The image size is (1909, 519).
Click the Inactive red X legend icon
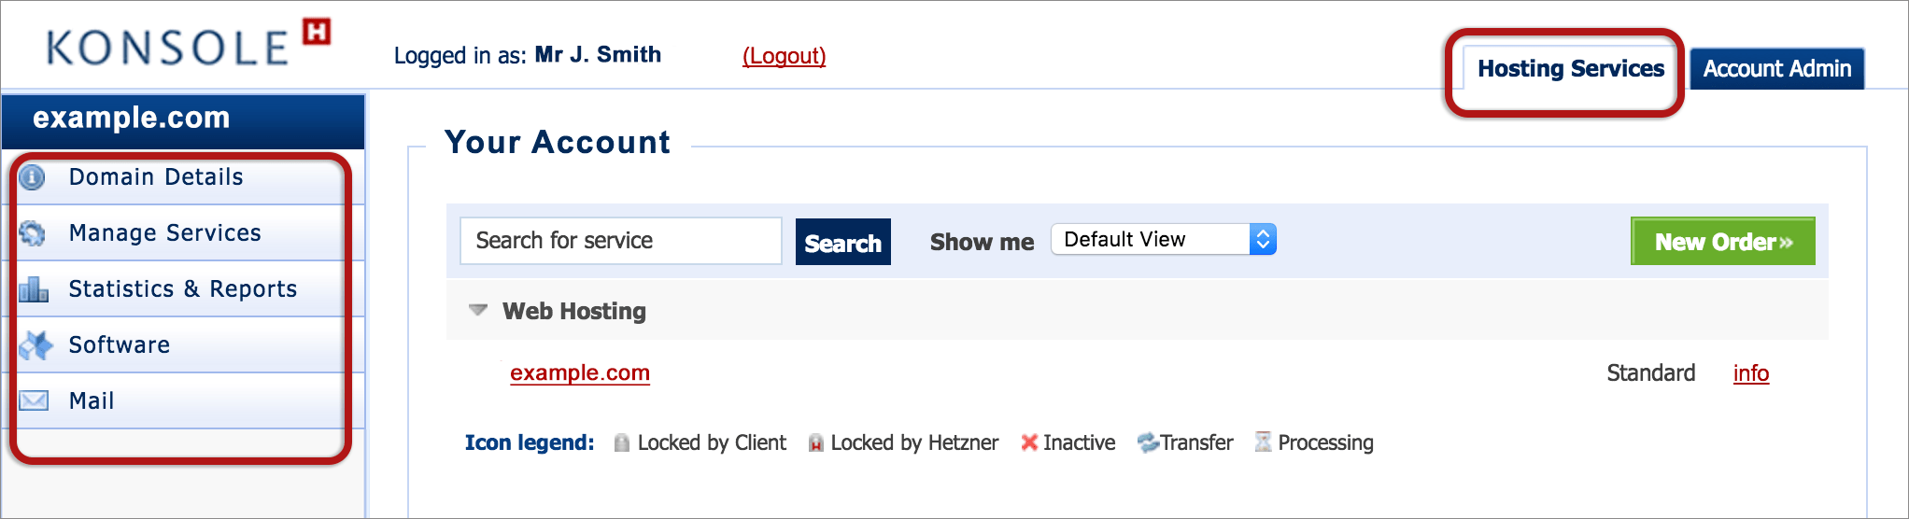point(1029,442)
